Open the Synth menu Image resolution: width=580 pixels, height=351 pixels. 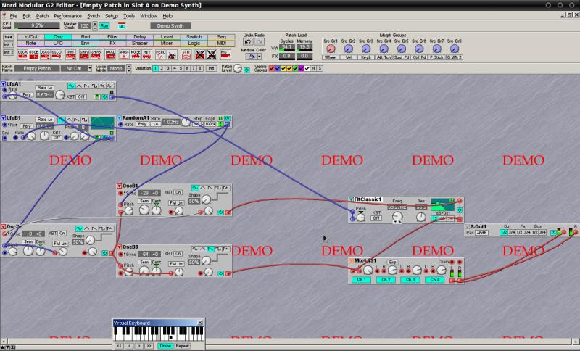coord(94,16)
